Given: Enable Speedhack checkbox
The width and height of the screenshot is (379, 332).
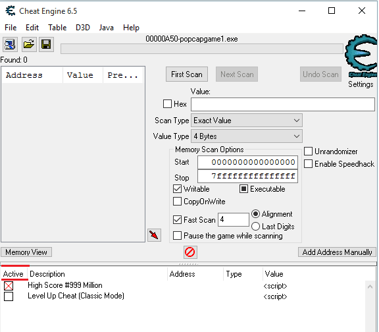Looking at the screenshot, I should [308, 164].
